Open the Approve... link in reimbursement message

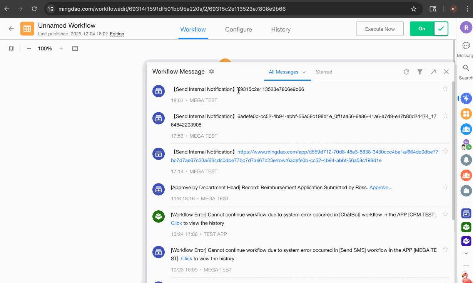(381, 188)
